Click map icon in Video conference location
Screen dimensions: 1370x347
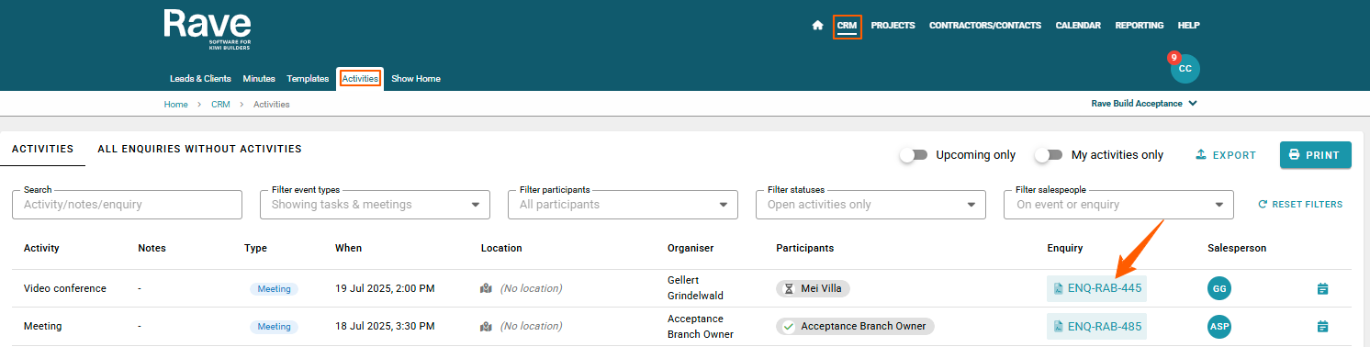(486, 288)
